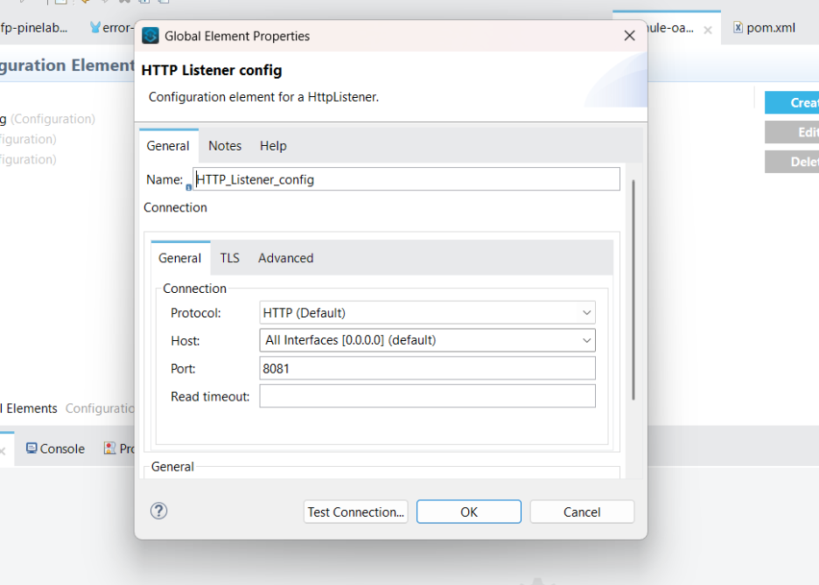
Task: Click inside the Read timeout input field
Action: point(426,395)
